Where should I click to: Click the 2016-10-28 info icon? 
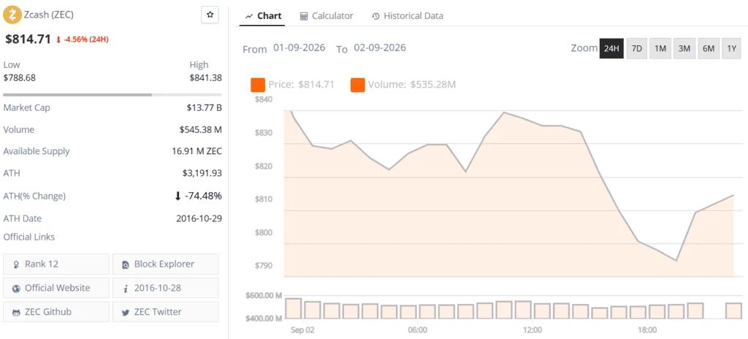pyautogui.click(x=126, y=289)
